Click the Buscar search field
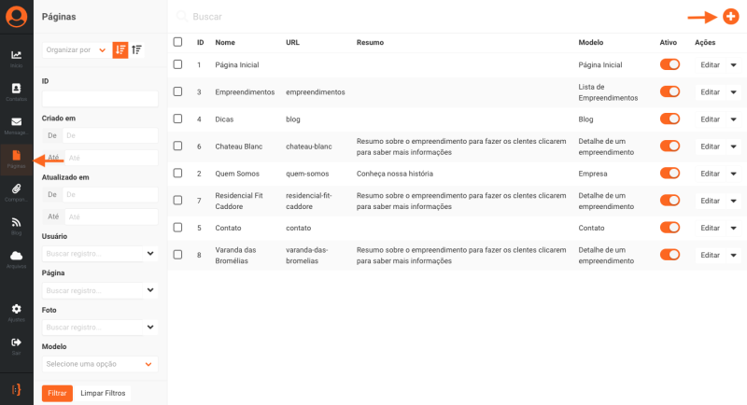This screenshot has height=405, width=747. tap(373, 17)
